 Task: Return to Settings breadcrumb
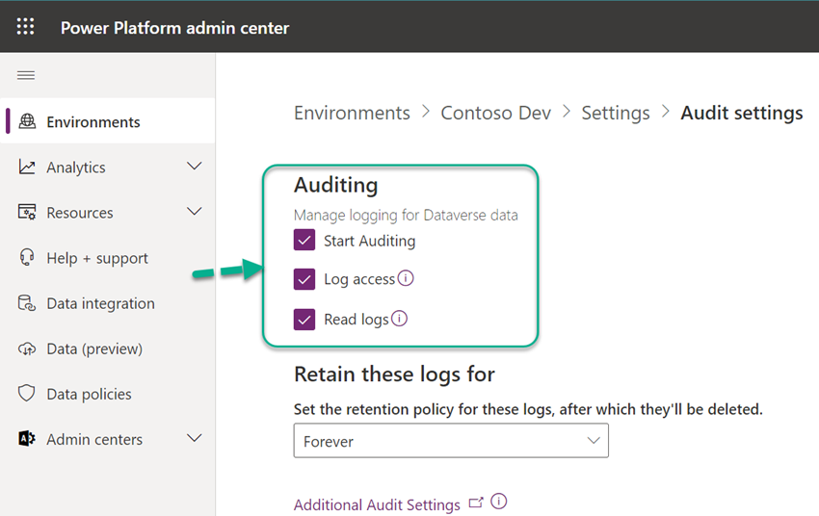coord(616,113)
